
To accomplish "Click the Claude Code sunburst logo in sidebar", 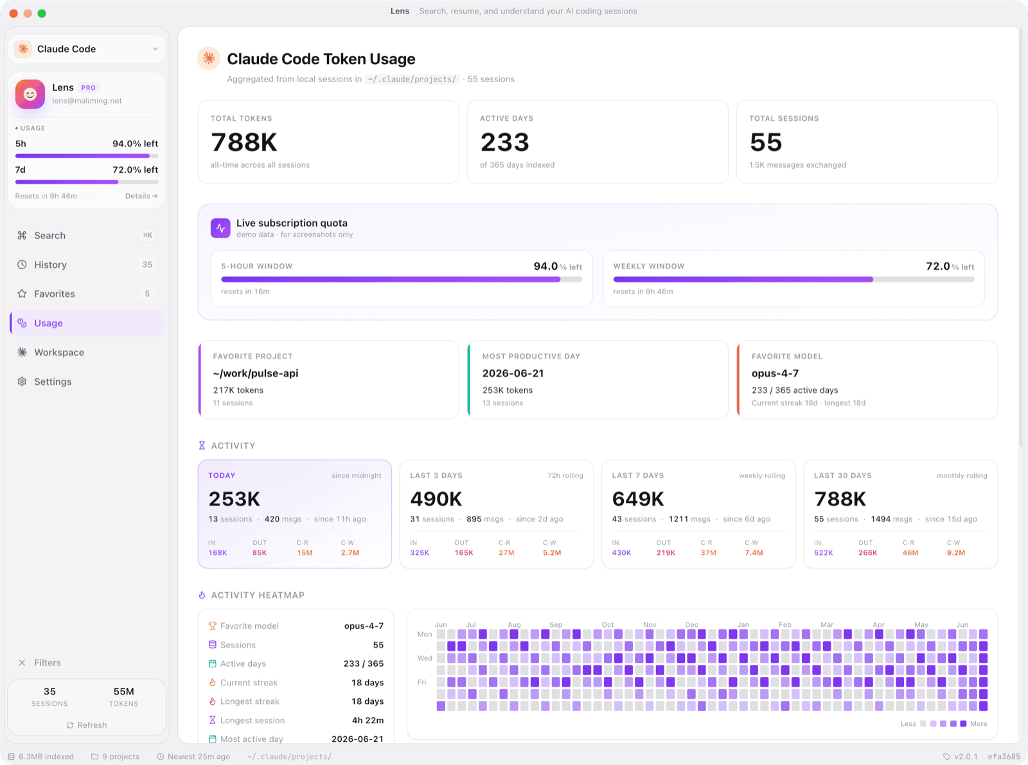I will 23,49.
